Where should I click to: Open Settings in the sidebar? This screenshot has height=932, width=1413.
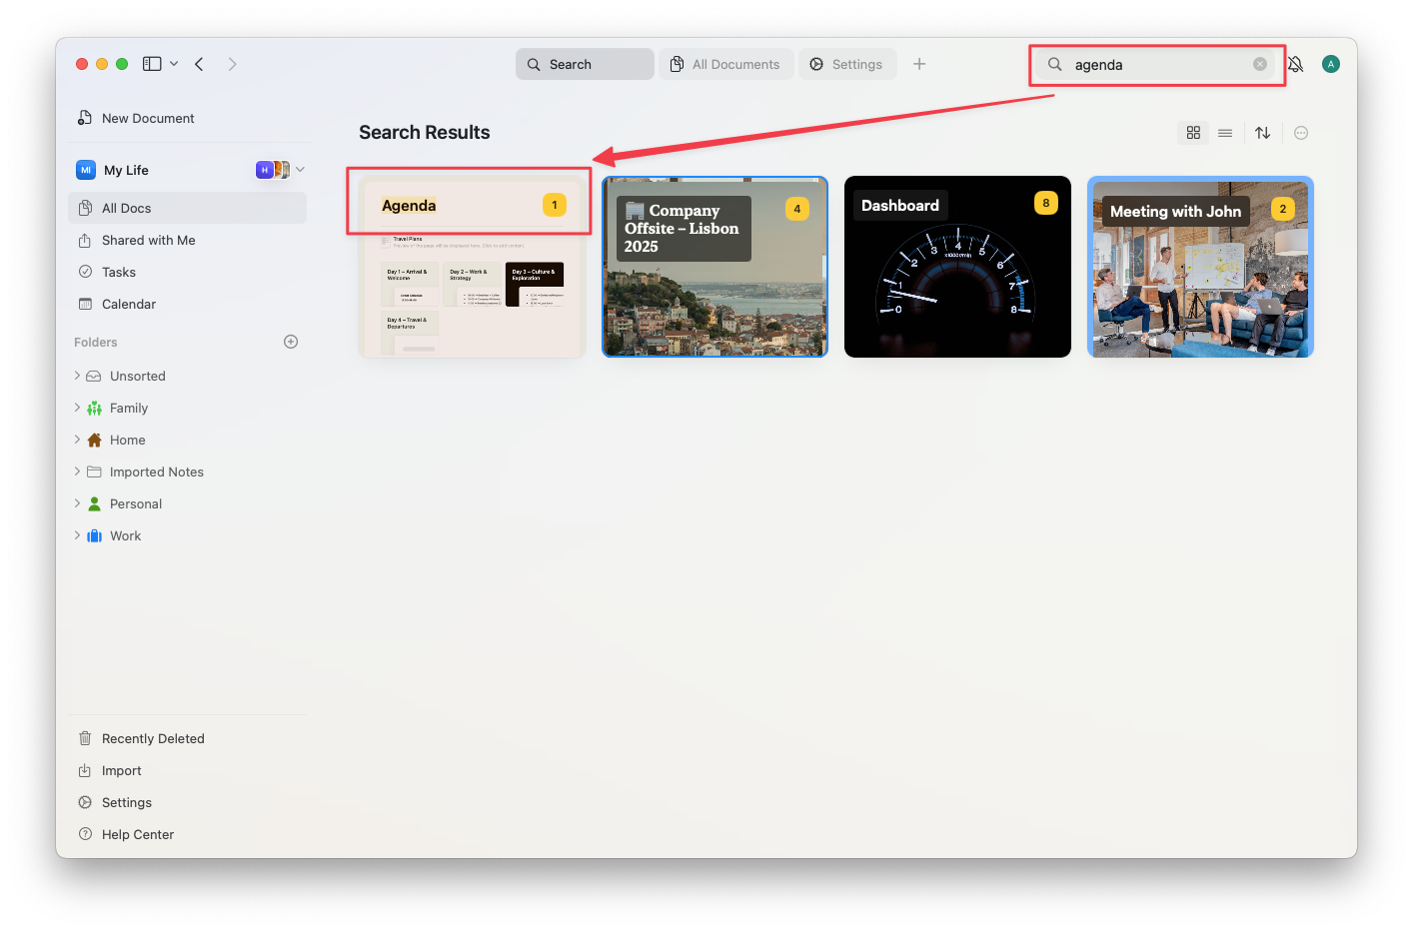pos(188,802)
